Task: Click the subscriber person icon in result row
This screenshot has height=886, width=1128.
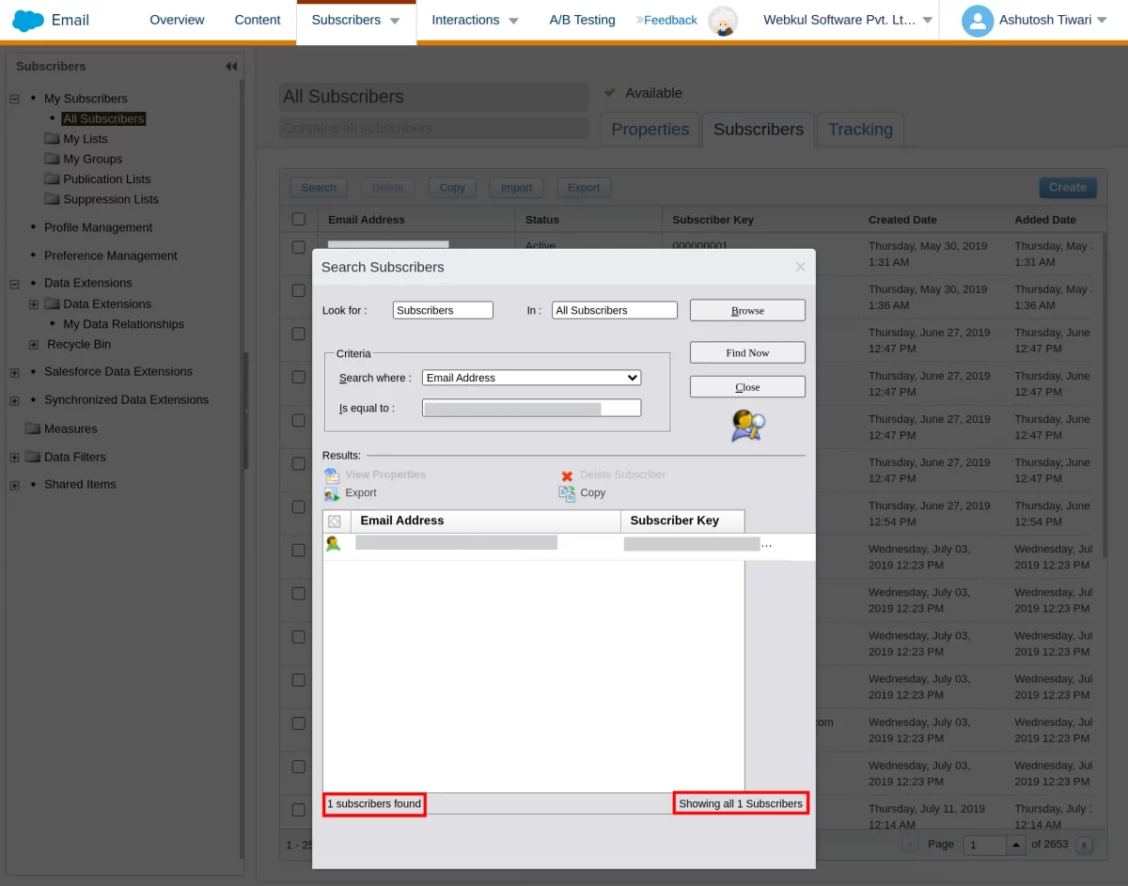Action: point(333,543)
